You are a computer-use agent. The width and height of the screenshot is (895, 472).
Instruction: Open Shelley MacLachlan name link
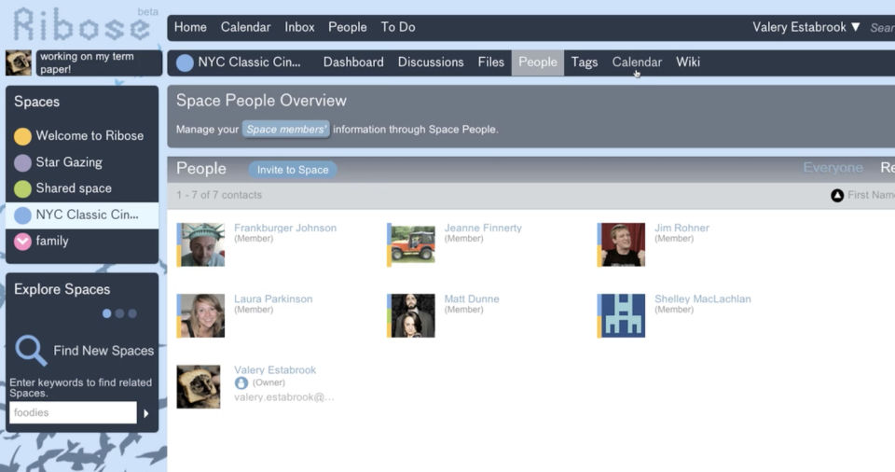pos(703,298)
